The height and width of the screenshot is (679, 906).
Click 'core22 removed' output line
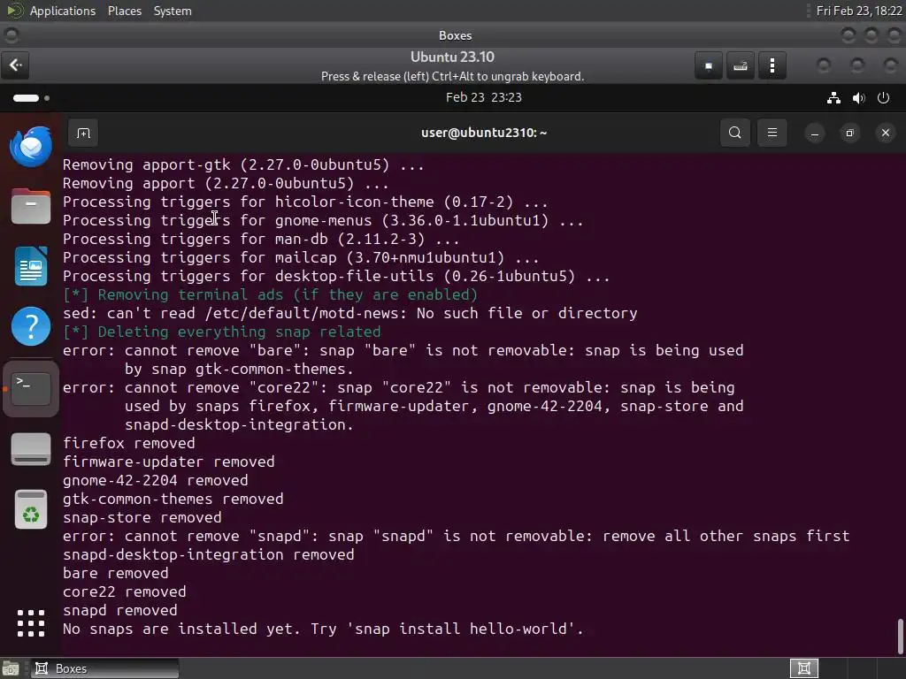point(124,591)
